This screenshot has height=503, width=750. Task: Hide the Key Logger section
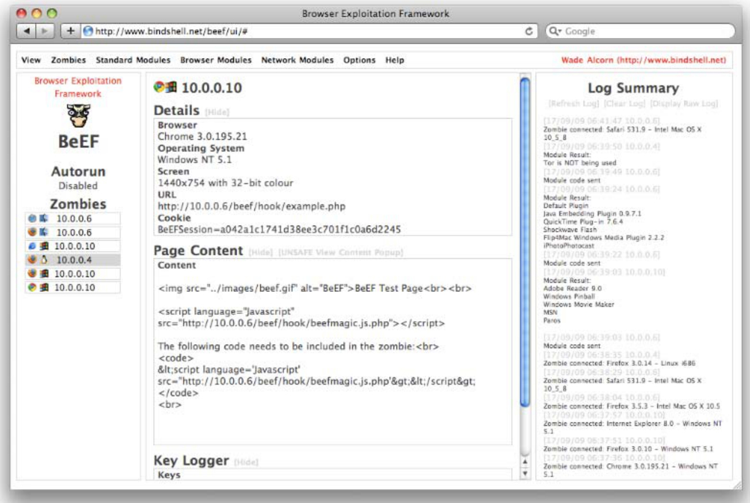pyautogui.click(x=246, y=462)
